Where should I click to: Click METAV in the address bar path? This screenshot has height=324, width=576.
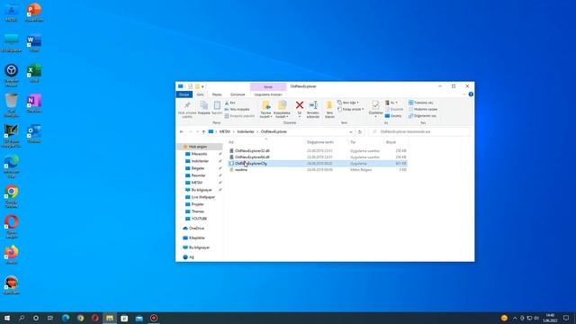(x=225, y=131)
